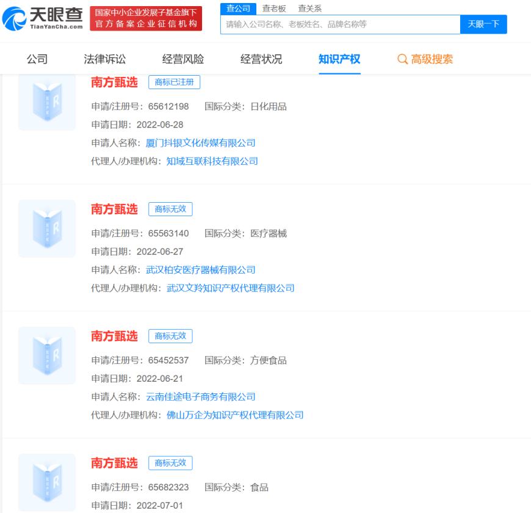The image size is (531, 513).
Task: Open the 法律诉讼 navigation menu
Action: click(x=104, y=59)
